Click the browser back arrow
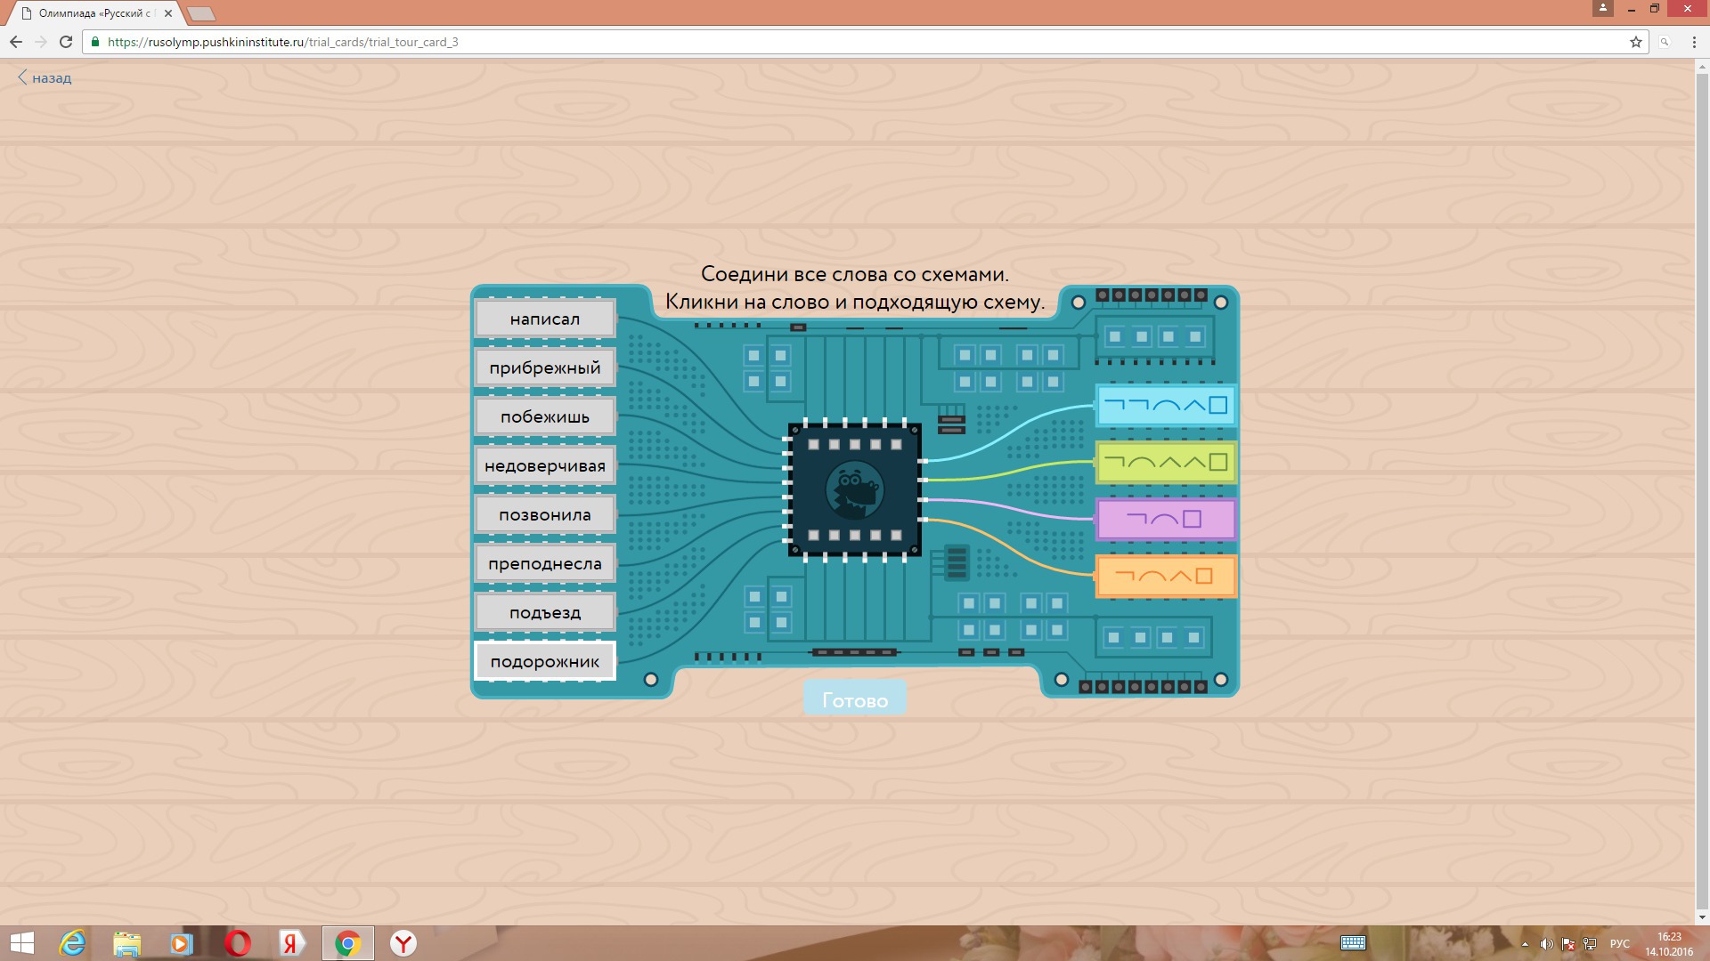 click(x=16, y=42)
